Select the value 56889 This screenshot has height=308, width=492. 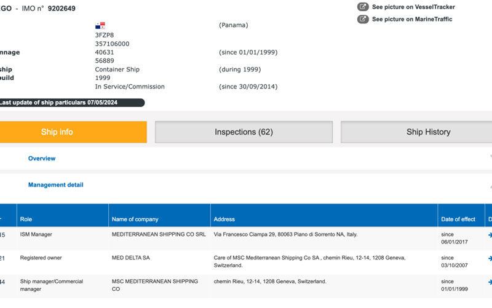tap(105, 61)
